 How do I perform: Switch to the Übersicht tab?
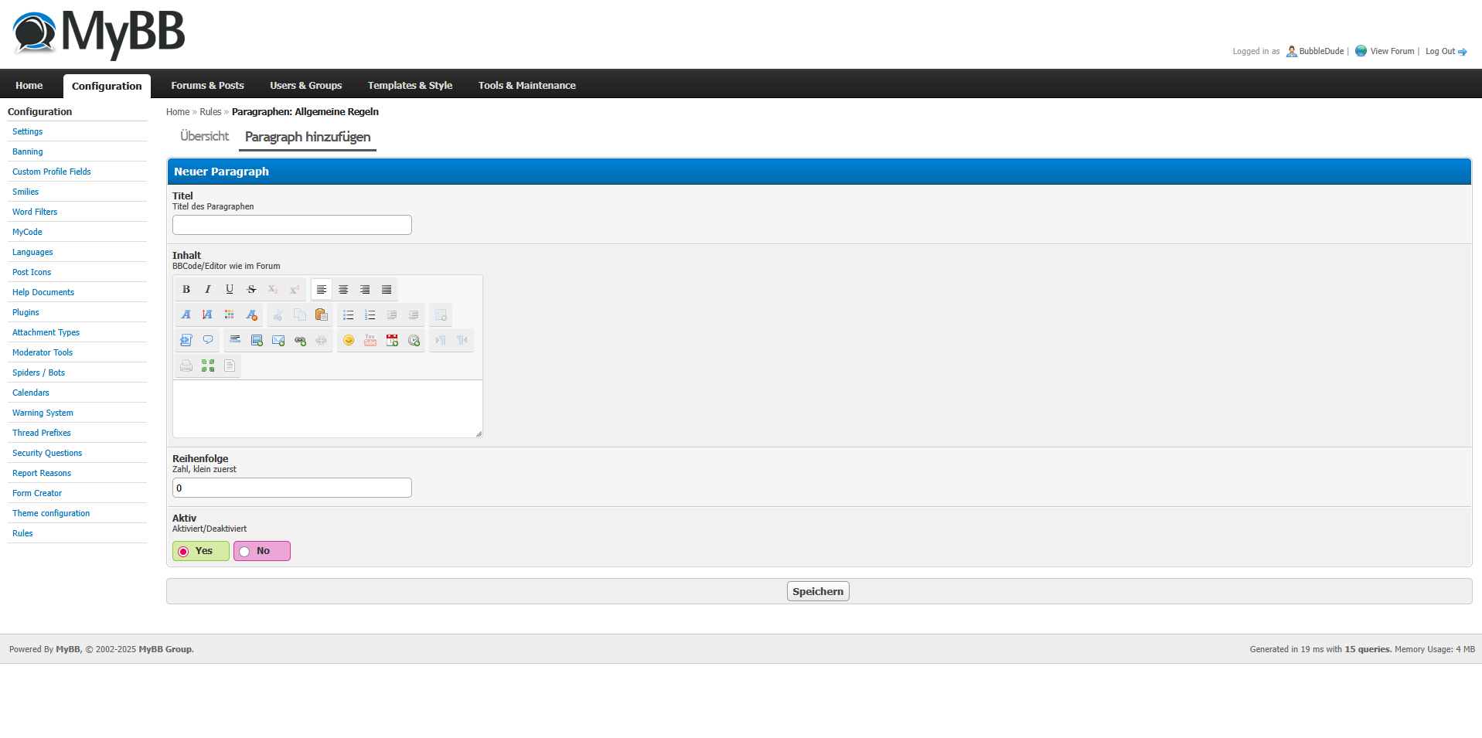[204, 136]
